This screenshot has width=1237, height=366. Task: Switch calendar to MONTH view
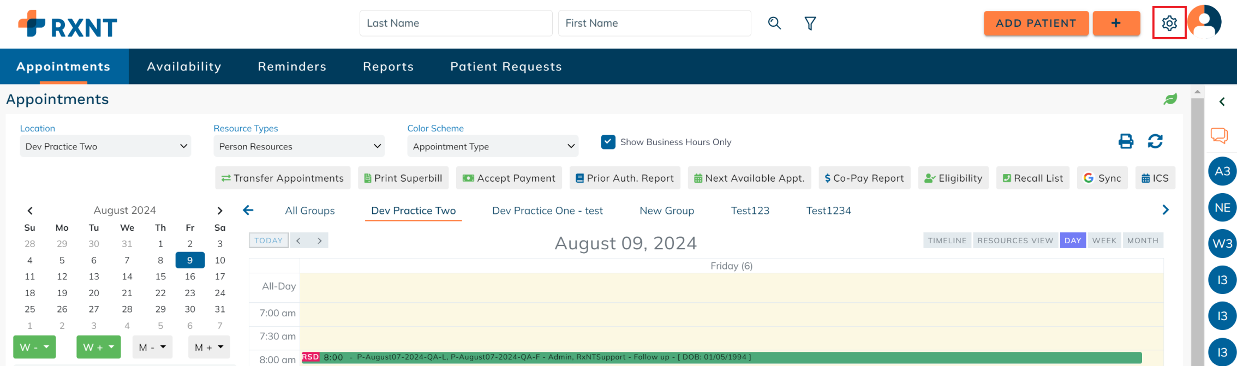coord(1143,241)
